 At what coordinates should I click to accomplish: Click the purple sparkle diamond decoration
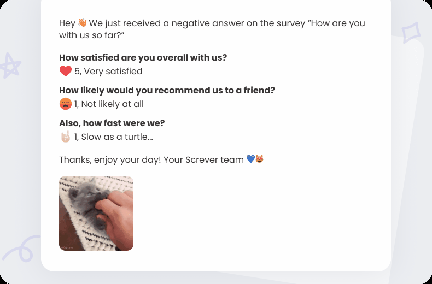[410, 33]
